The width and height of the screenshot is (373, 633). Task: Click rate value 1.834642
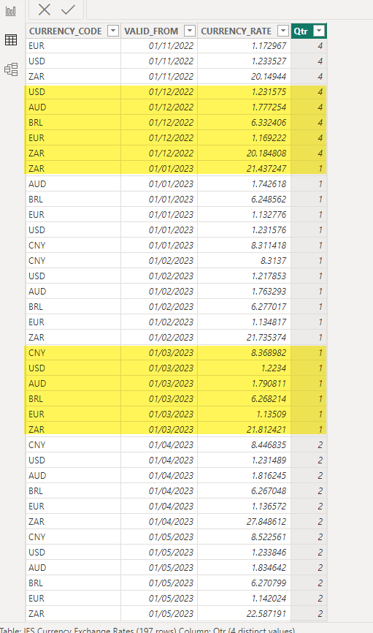pyautogui.click(x=269, y=568)
